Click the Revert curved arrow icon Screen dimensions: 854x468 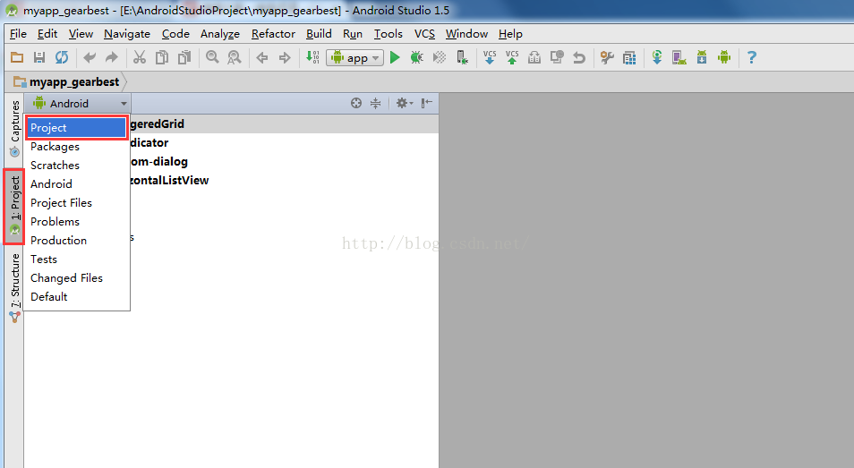pyautogui.click(x=579, y=57)
